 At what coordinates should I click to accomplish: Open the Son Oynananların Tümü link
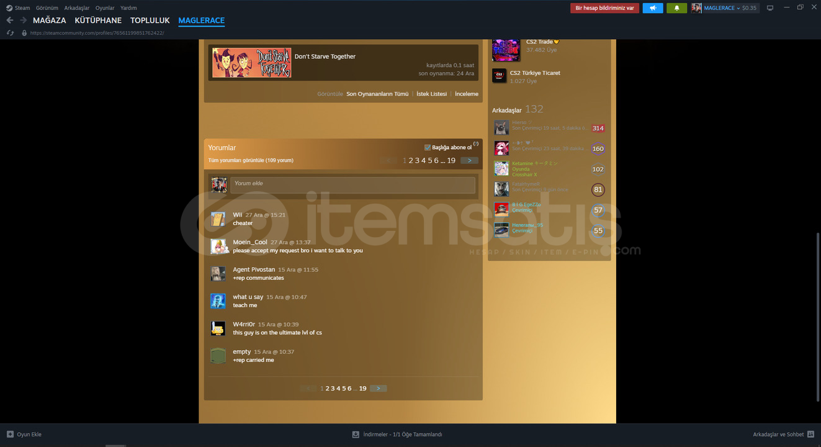pyautogui.click(x=377, y=94)
